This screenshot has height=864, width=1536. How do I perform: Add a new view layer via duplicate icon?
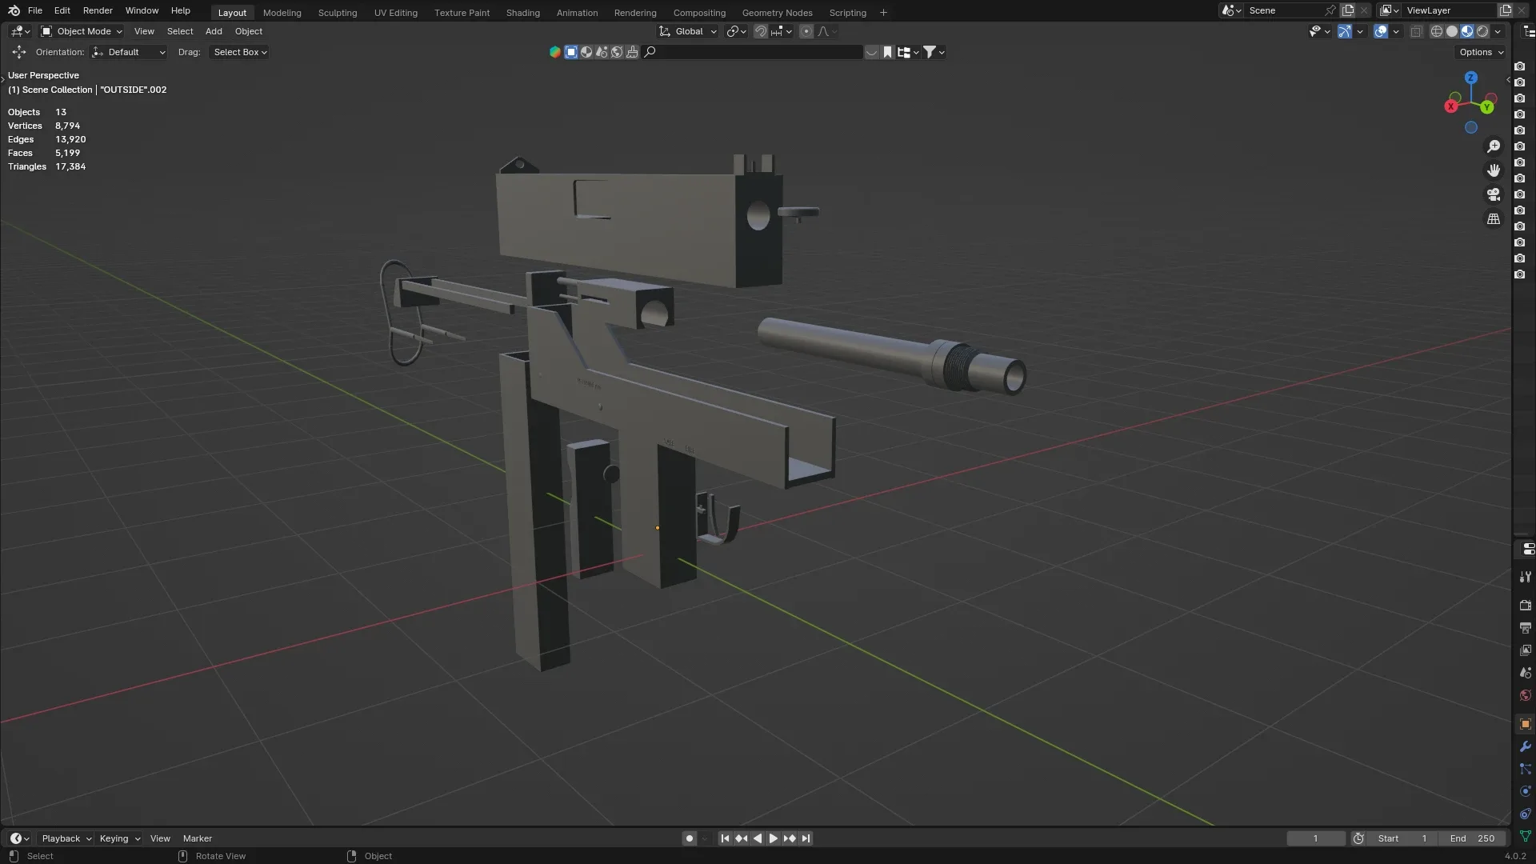coord(1505,10)
